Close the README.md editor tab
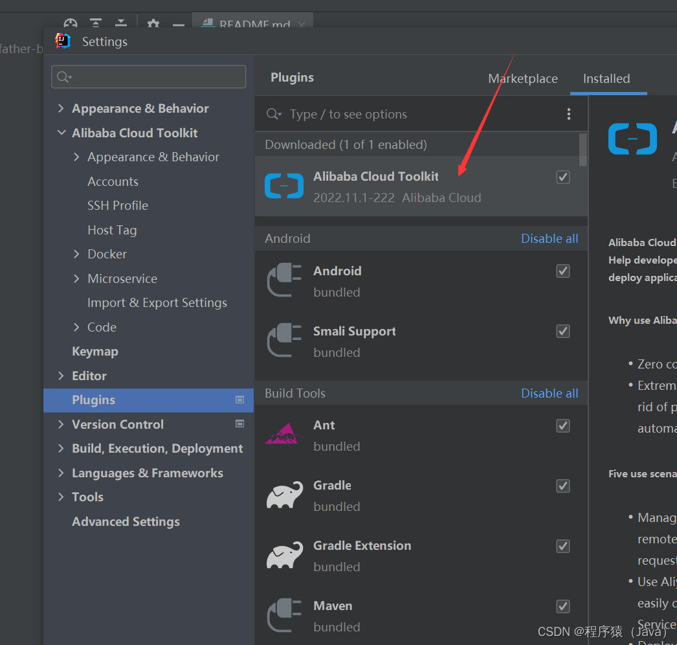Screen dimensions: 677x645 point(302,25)
